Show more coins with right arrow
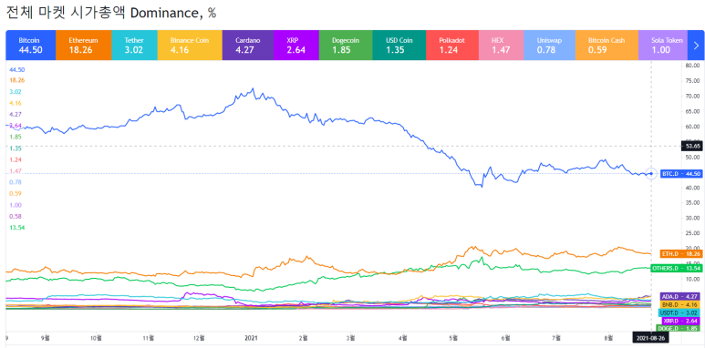 (696, 46)
